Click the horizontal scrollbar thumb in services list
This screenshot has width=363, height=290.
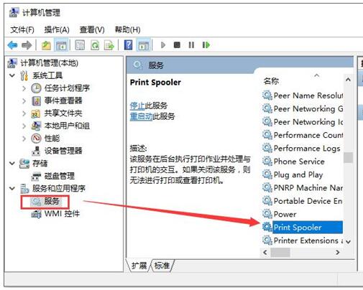pos(280,252)
